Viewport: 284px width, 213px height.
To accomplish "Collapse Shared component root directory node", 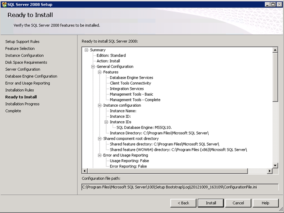I will [x=100, y=139].
